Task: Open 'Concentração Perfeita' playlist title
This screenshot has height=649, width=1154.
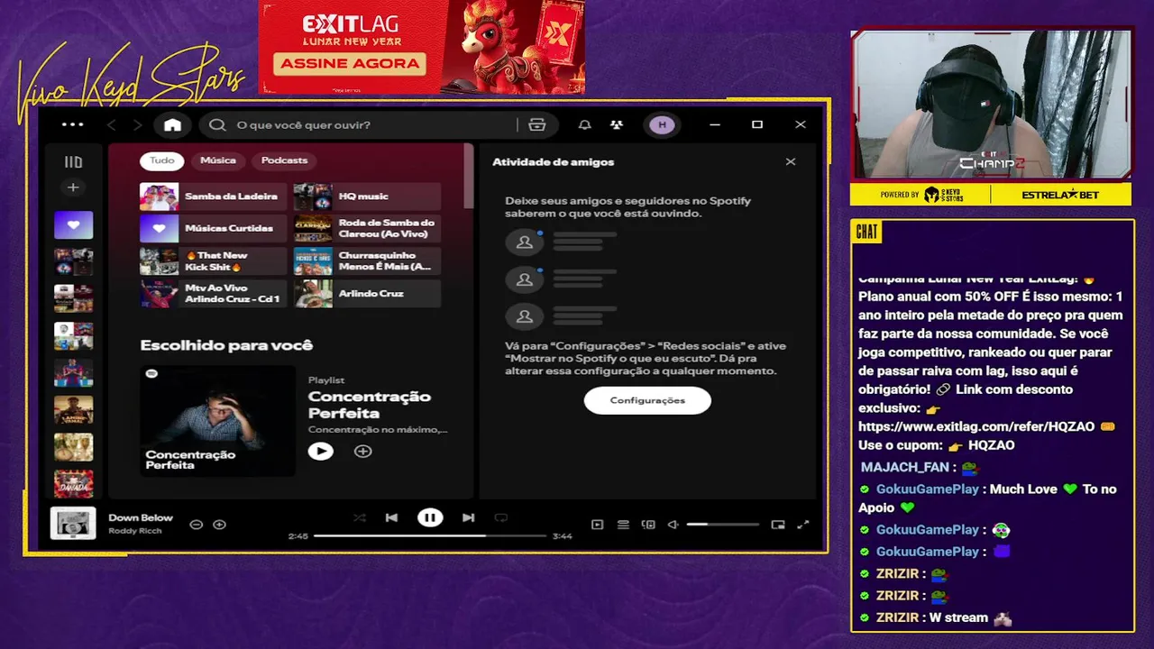Action: [x=370, y=405]
